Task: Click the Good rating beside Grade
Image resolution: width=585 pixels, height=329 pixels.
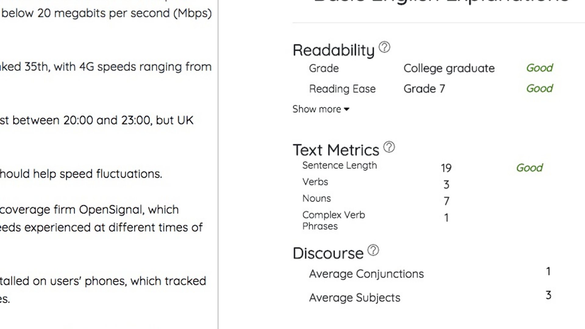Action: [x=539, y=68]
